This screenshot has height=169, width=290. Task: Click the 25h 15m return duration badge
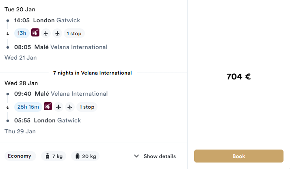click(28, 107)
